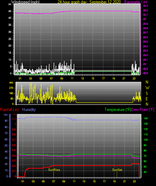Click the 100 humidity scale value
The width and height of the screenshot is (156, 186).
click(6, 115)
